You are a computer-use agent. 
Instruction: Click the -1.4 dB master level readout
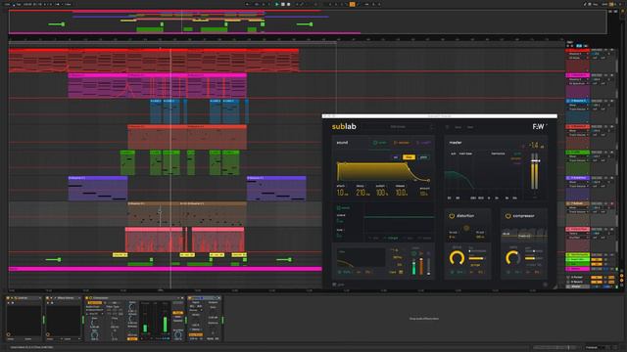pyautogui.click(x=535, y=146)
